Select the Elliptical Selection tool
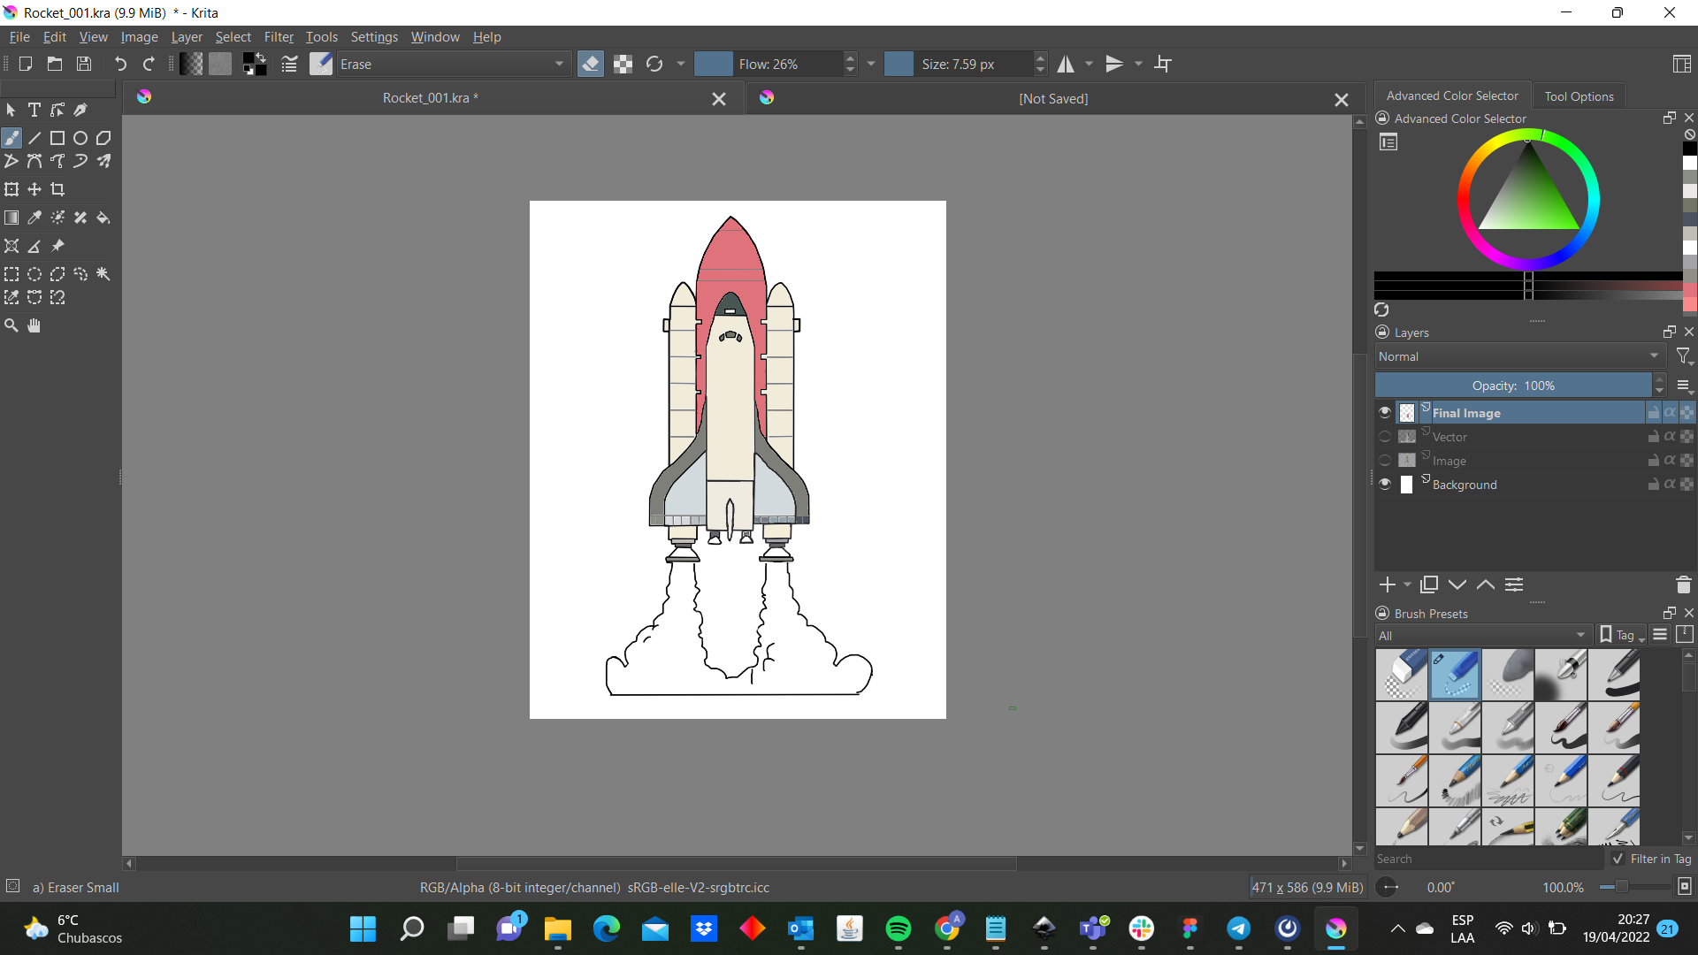This screenshot has height=955, width=1698. click(x=34, y=274)
